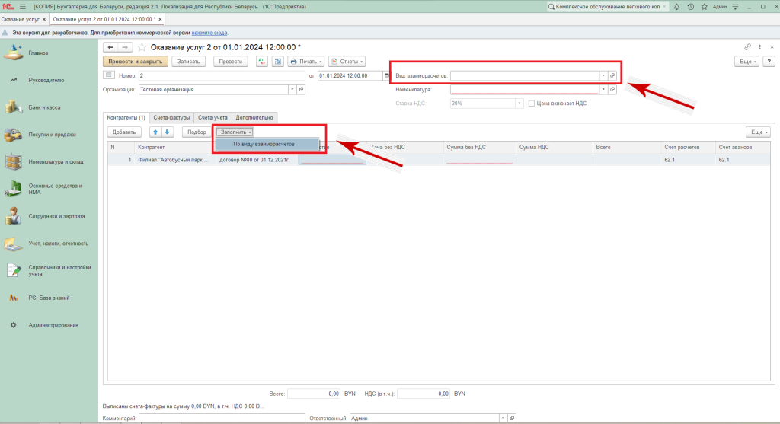Screen dimensions: 780x424
Task: Click the favorites star in title bar
Action: [702, 7]
